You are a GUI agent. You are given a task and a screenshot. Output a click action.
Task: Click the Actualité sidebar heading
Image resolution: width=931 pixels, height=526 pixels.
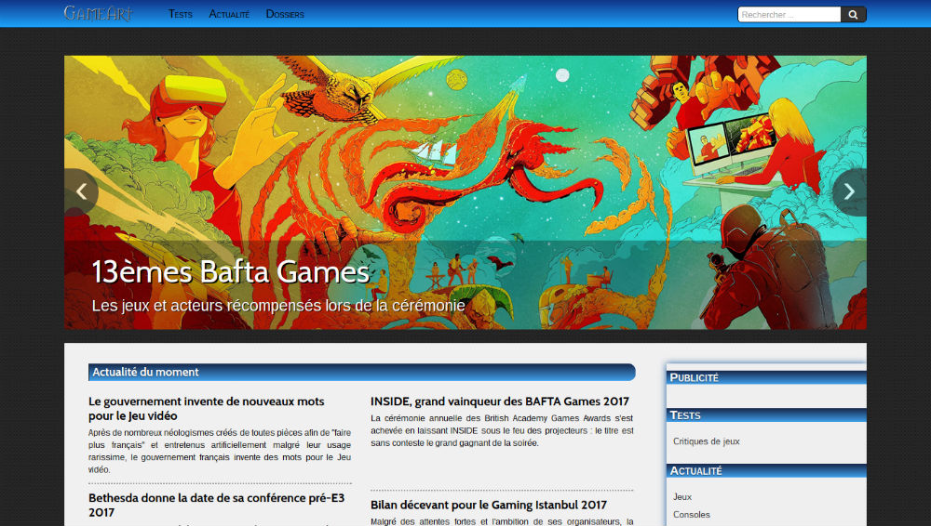click(766, 471)
